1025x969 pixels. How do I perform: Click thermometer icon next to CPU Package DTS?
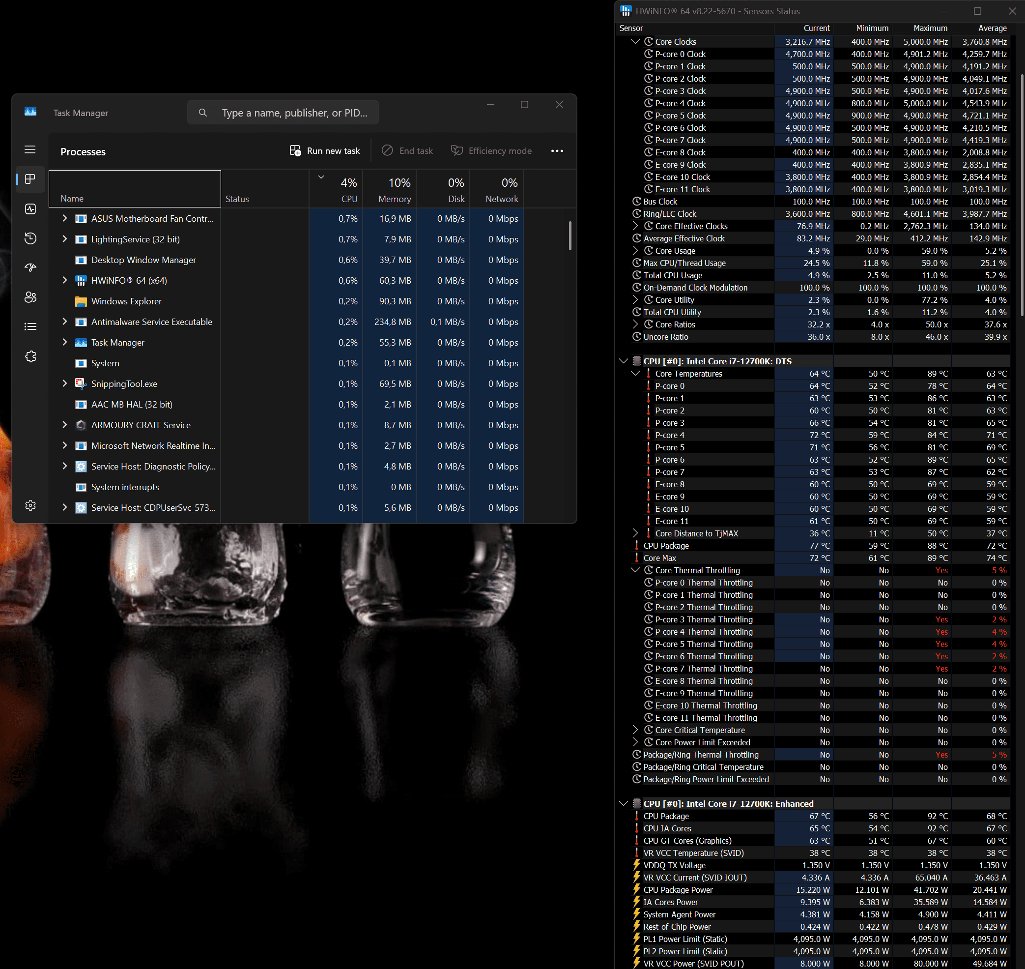[x=636, y=545]
